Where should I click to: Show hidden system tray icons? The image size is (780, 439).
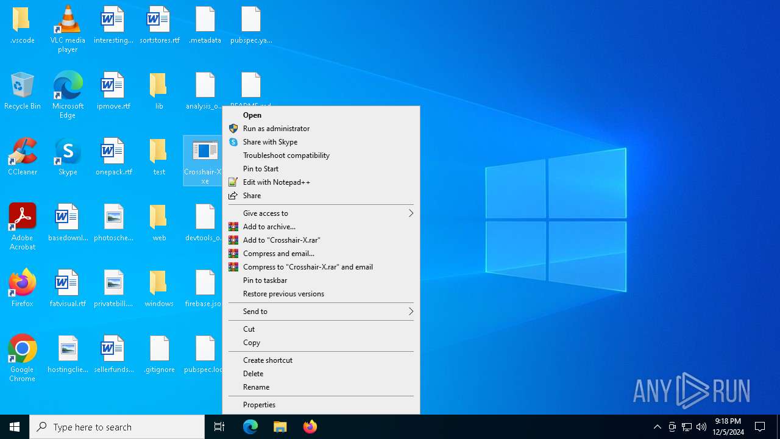point(658,427)
